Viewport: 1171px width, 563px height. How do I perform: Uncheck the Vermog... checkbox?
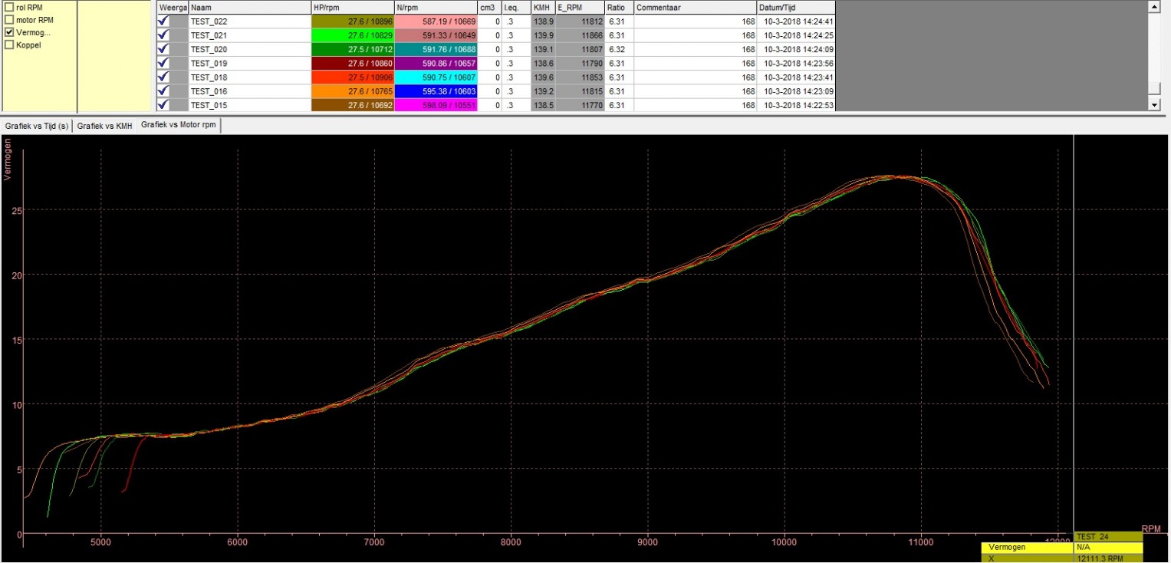tap(9, 33)
